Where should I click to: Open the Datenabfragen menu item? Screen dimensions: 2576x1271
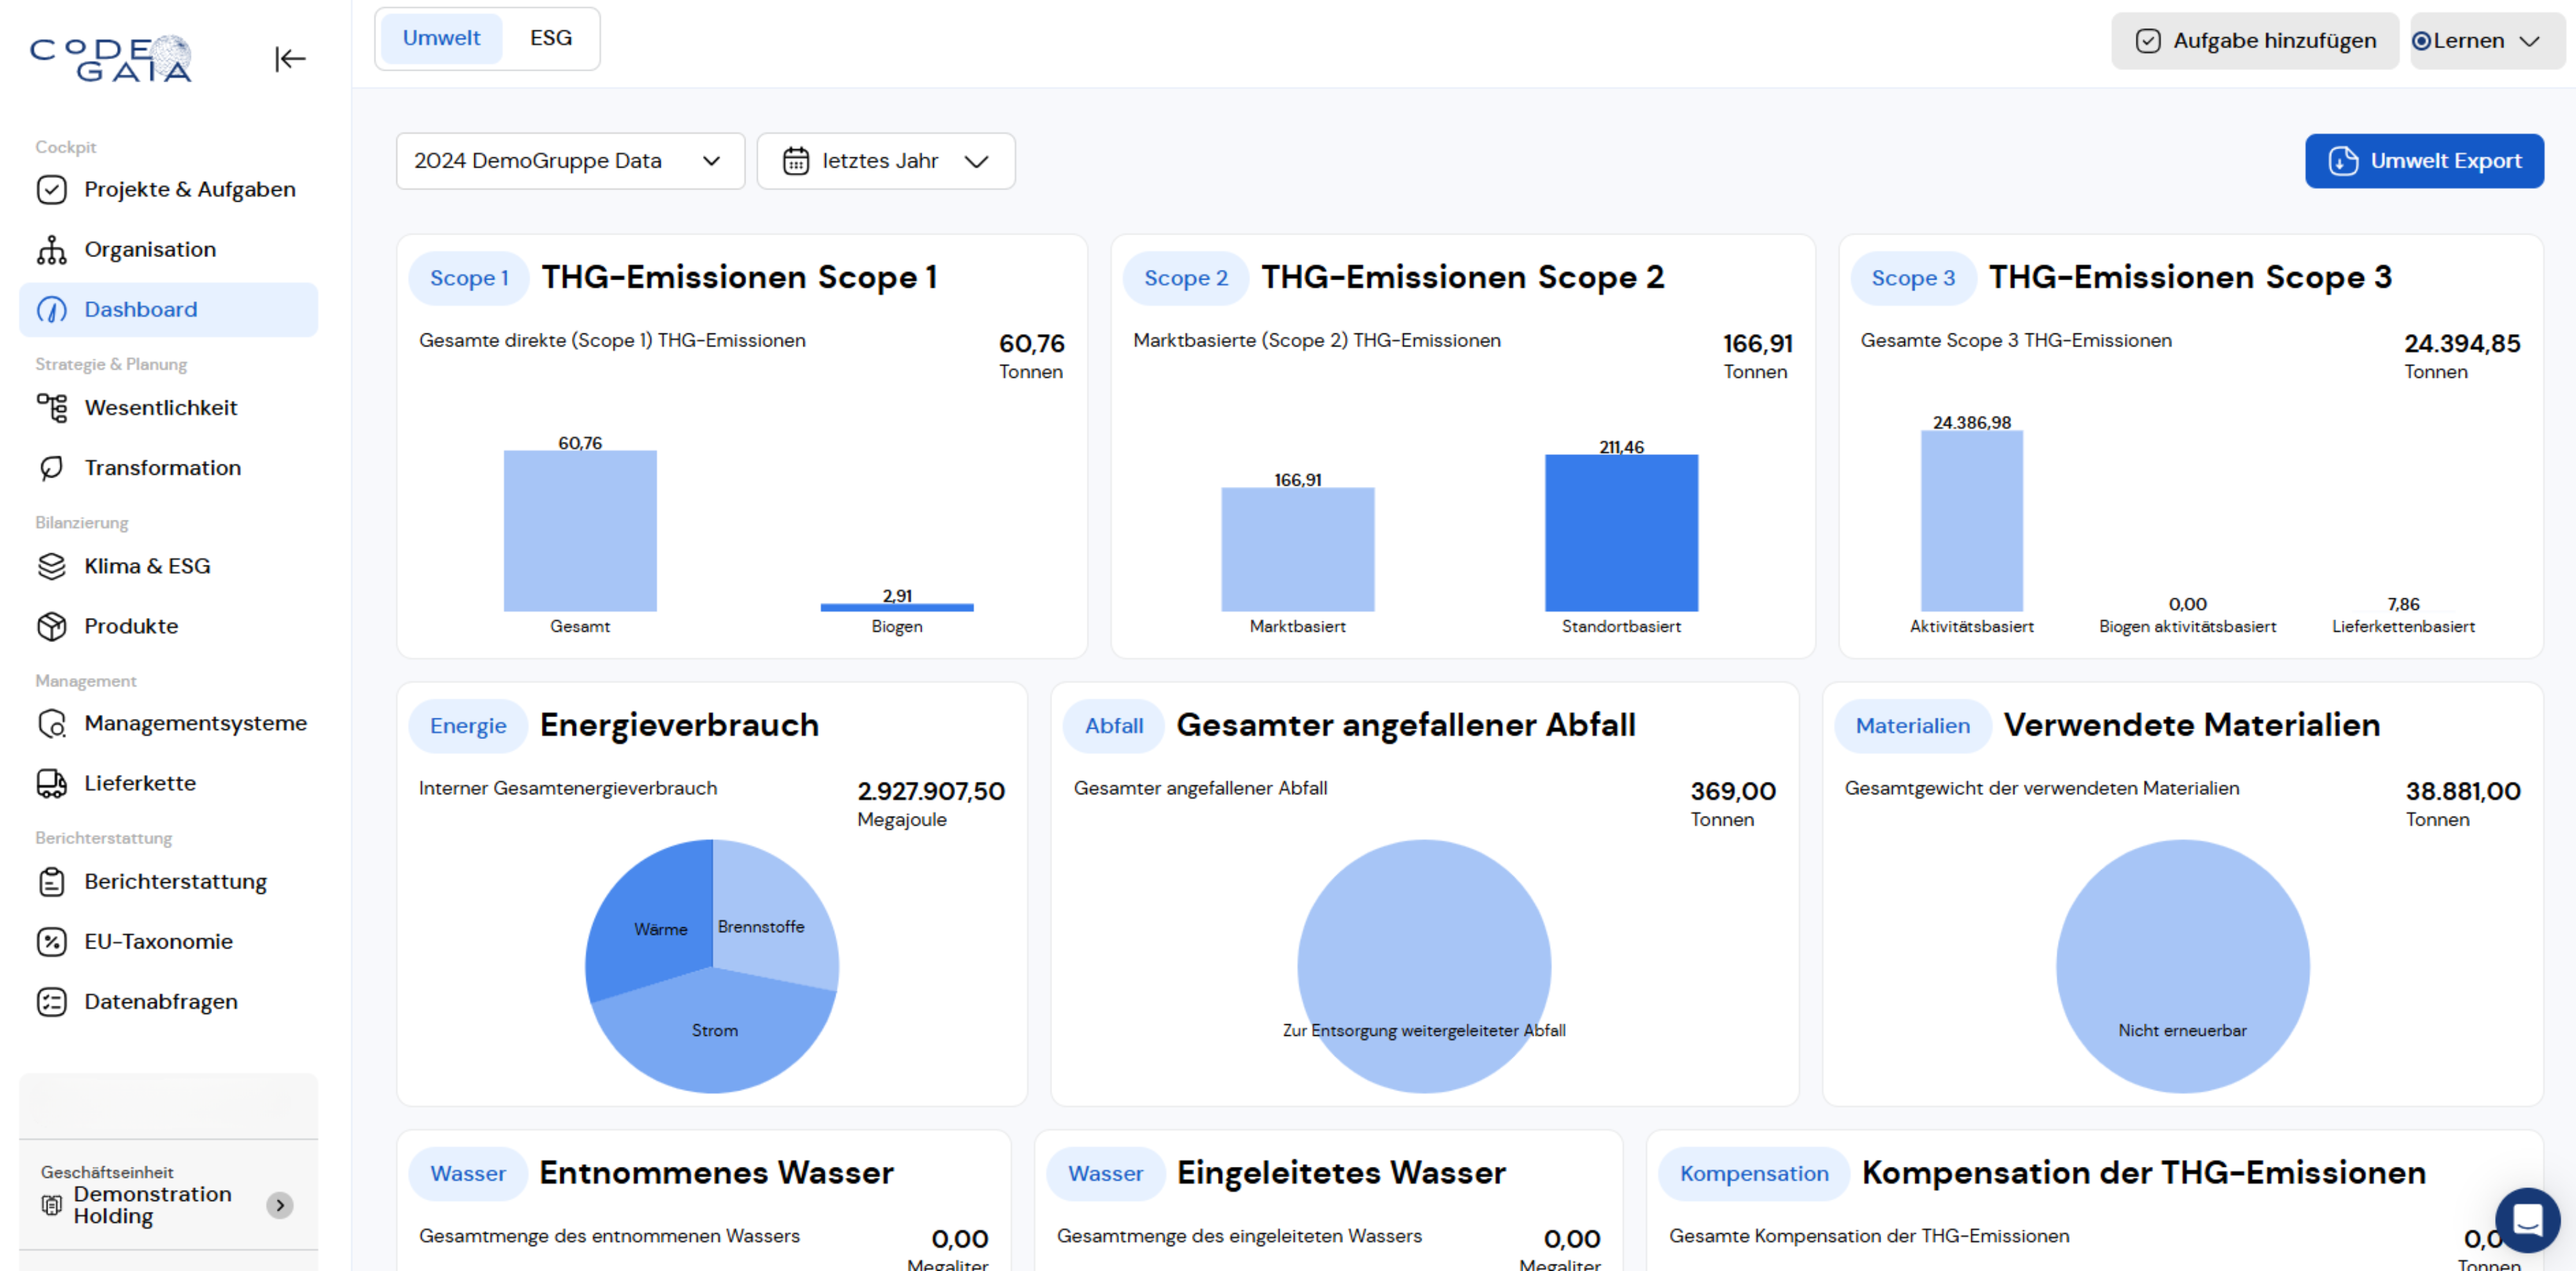tap(161, 1001)
